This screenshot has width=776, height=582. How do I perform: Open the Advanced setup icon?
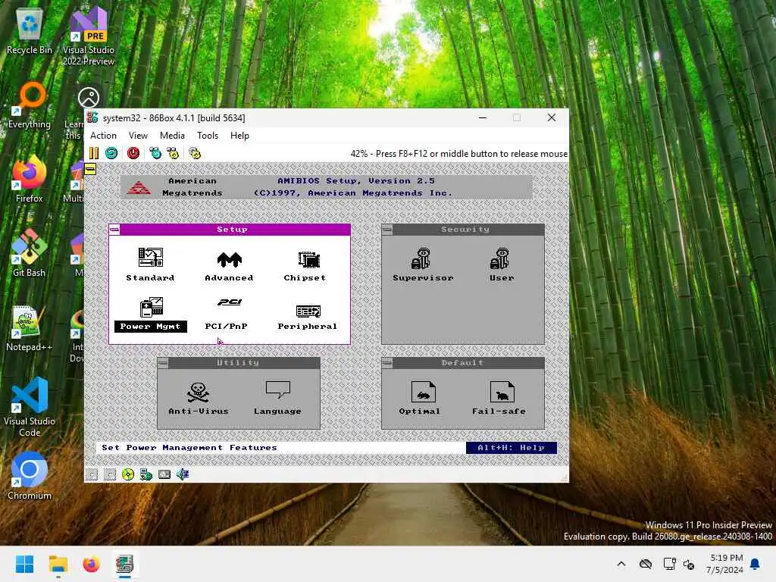pos(229,267)
